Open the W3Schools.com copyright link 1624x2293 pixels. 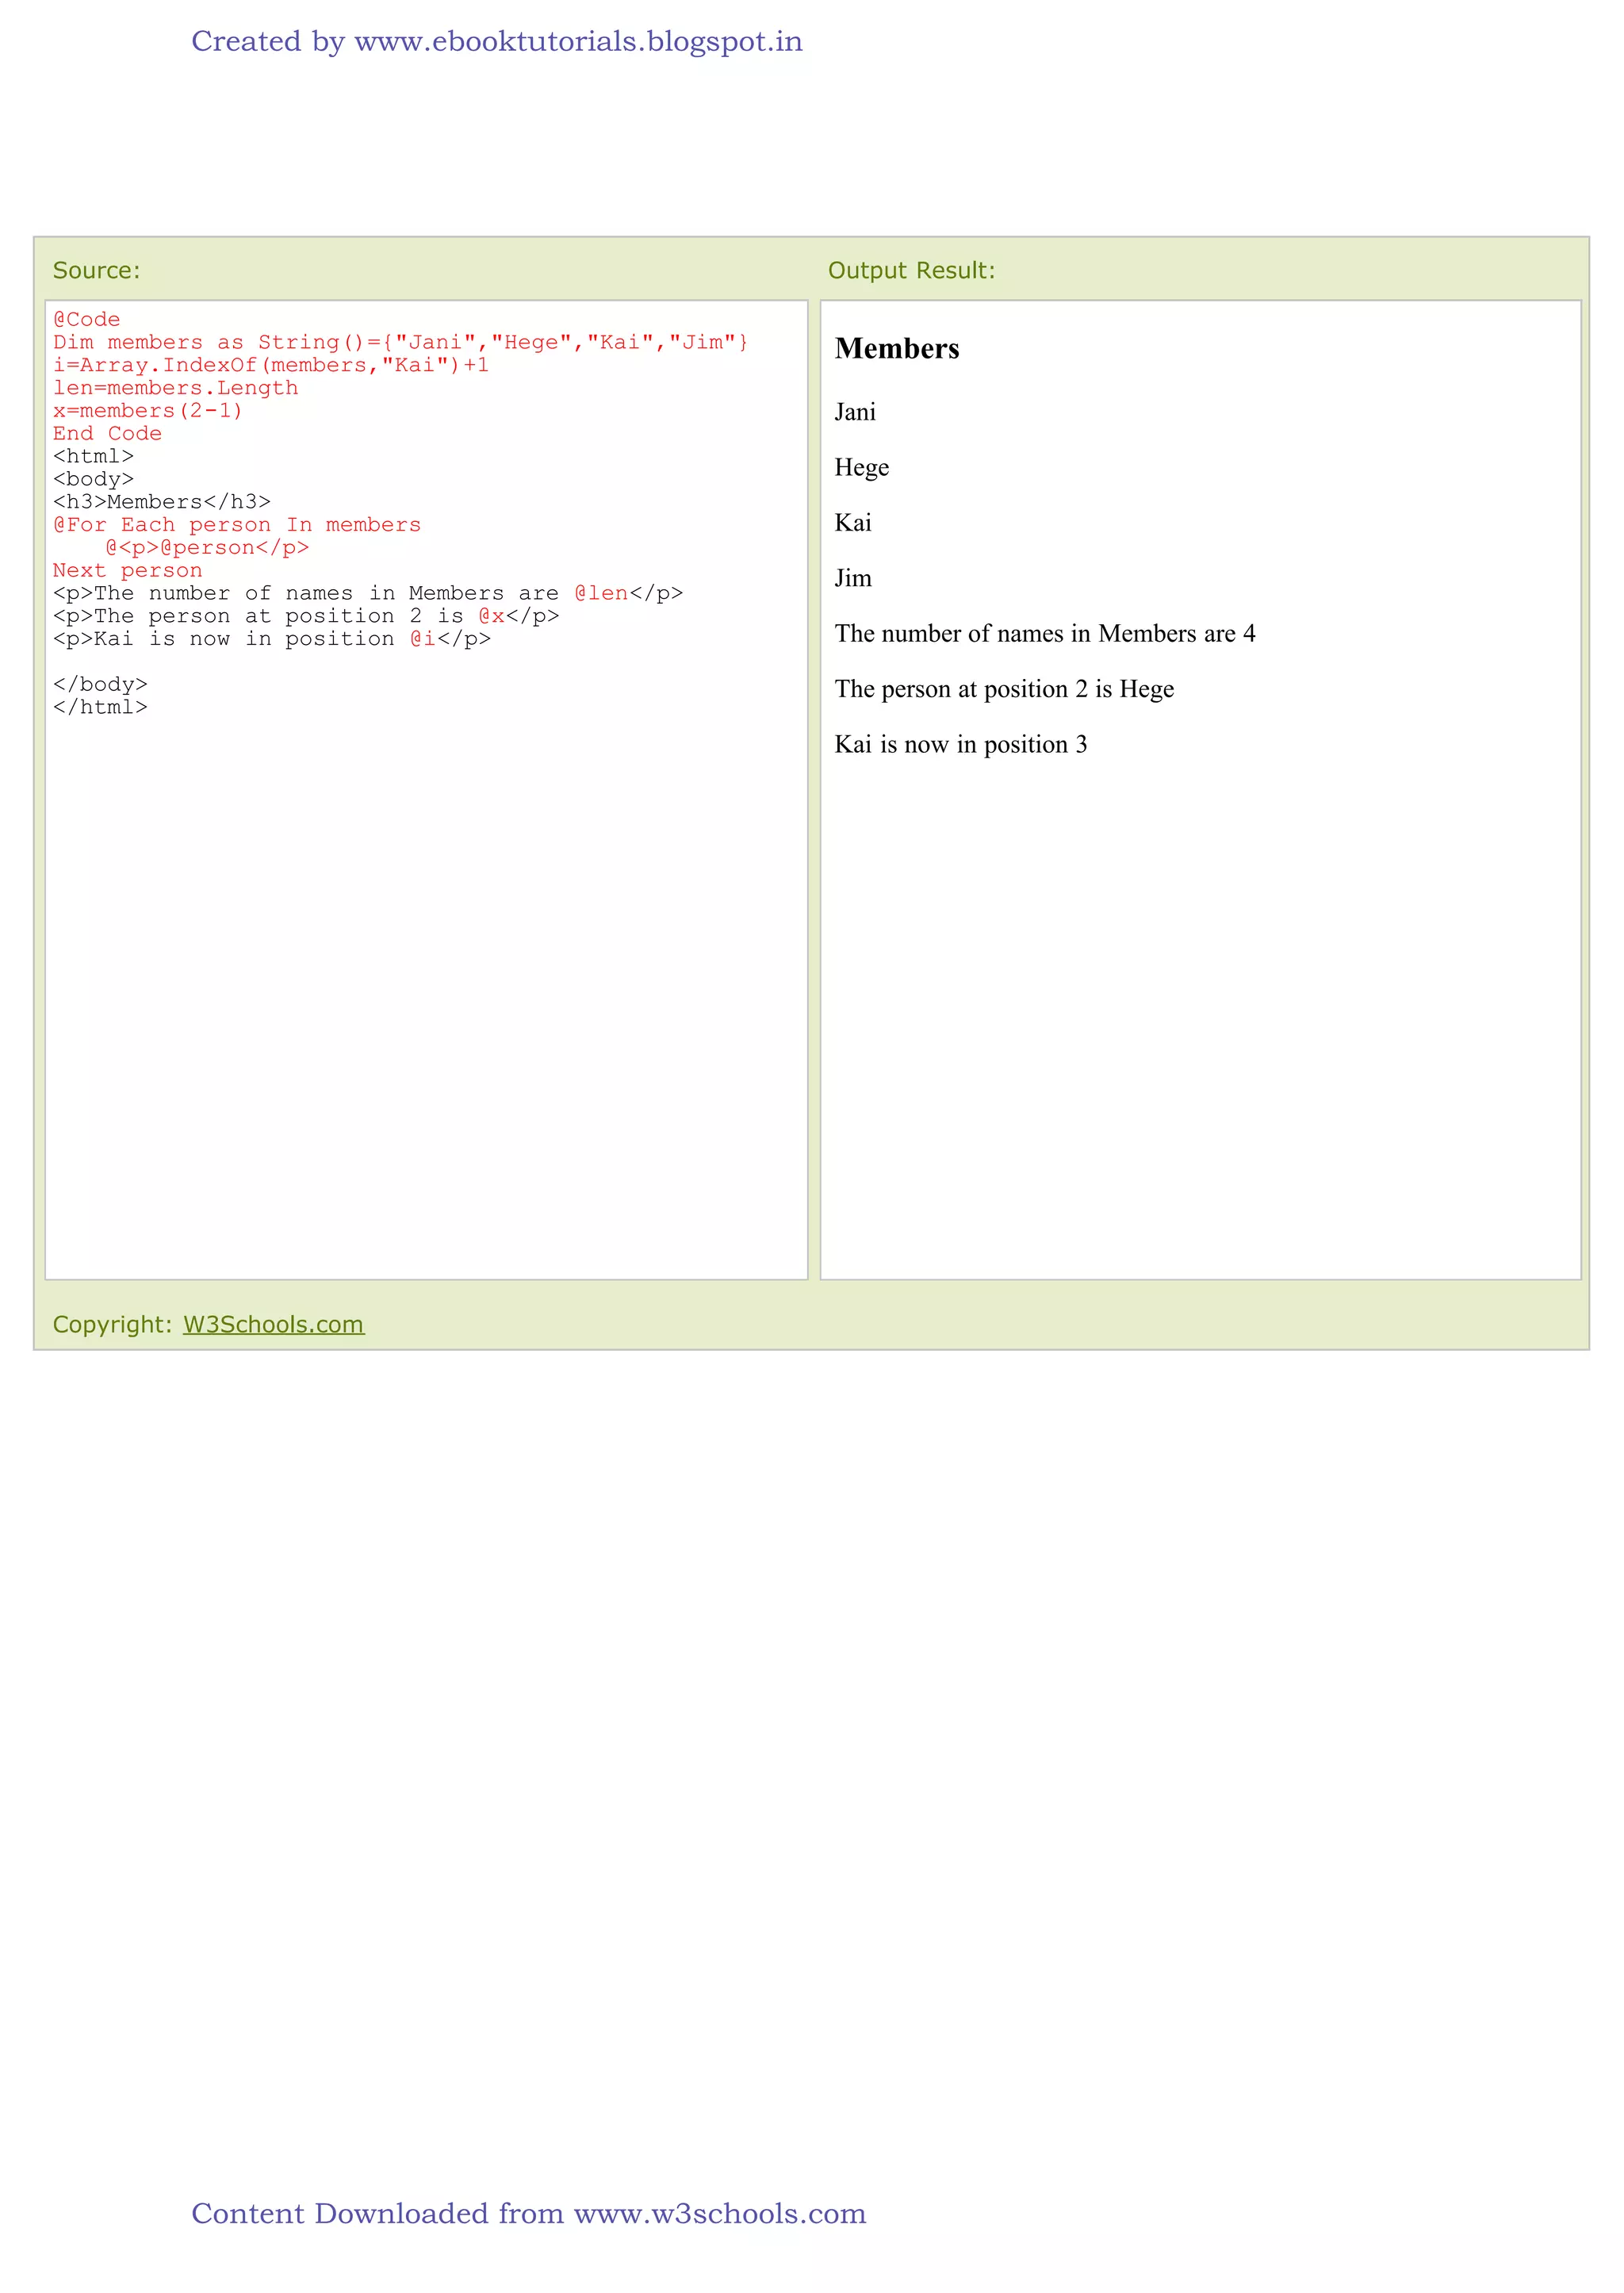click(273, 1324)
